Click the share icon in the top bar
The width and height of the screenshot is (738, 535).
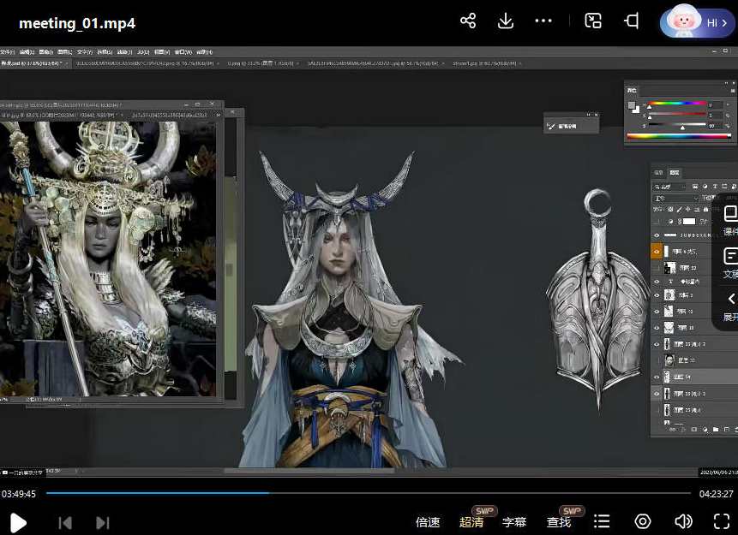[x=468, y=21]
